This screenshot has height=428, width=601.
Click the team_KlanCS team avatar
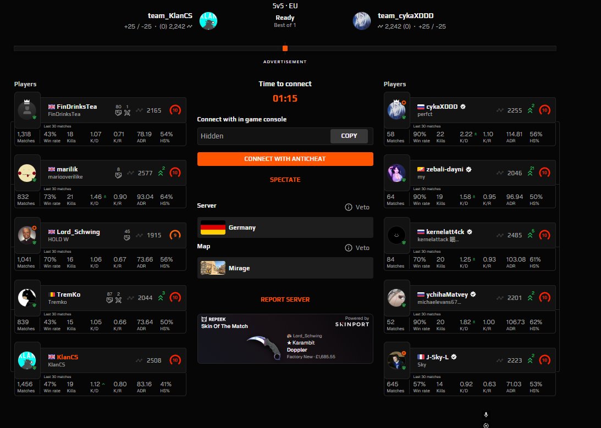208,21
